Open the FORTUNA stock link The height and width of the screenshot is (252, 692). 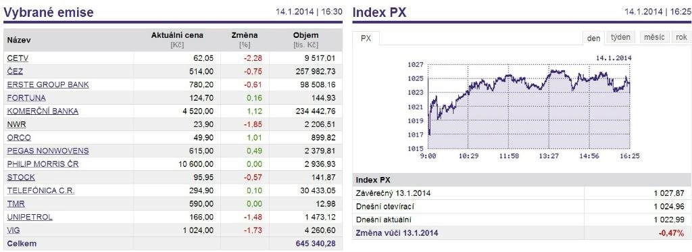26,98
